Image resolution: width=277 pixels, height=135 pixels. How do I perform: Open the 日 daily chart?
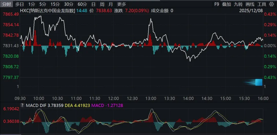coord(94,4)
